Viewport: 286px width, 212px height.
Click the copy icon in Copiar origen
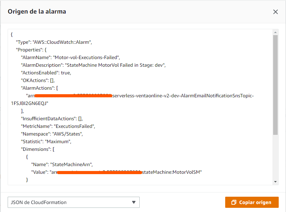(234, 202)
